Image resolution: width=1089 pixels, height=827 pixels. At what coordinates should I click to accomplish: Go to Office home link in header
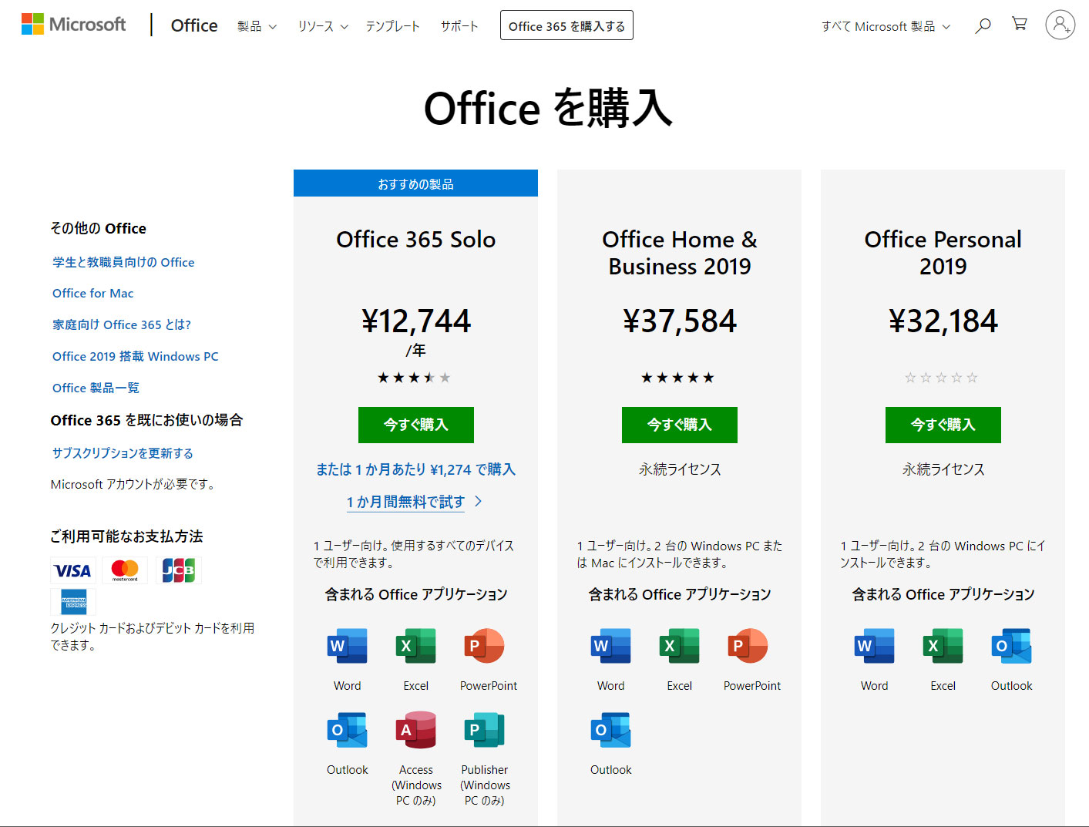tap(194, 25)
